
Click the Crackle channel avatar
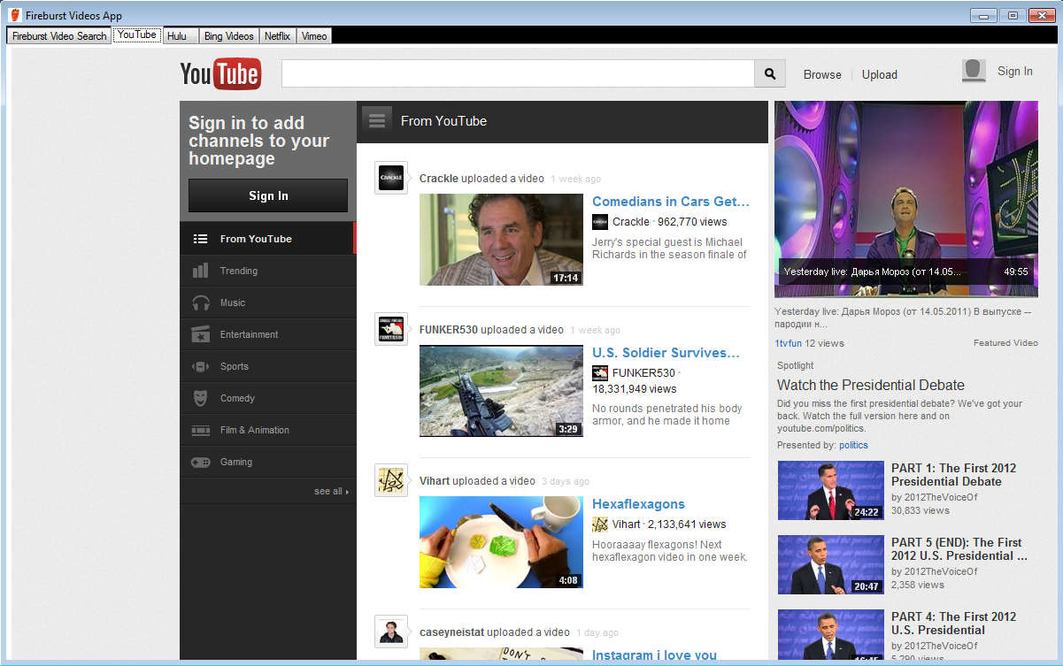tap(391, 178)
